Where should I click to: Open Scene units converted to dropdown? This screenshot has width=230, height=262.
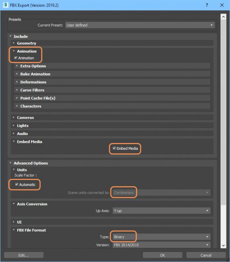pyautogui.click(x=161, y=193)
